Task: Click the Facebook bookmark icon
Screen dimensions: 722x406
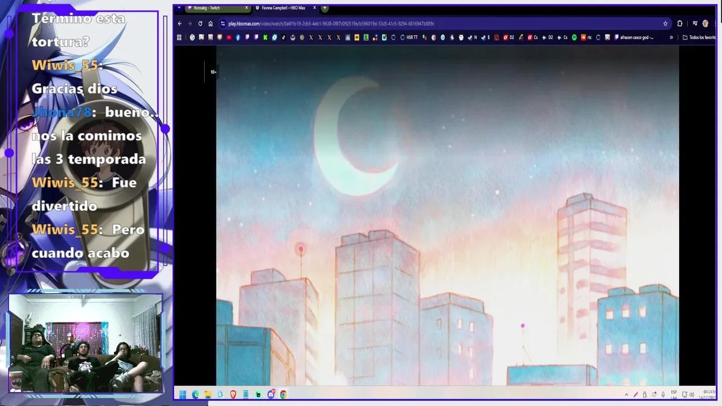Action: (237, 37)
